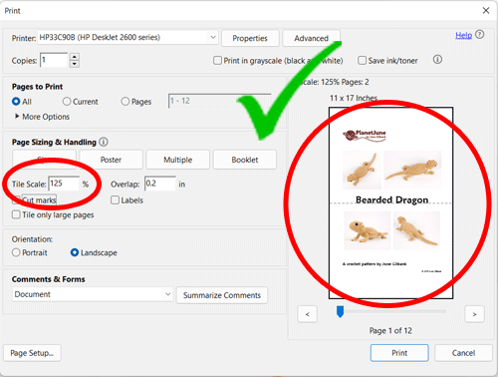Click the info icon beside Save ink/toner
This screenshot has height=377, width=498.
437,60
